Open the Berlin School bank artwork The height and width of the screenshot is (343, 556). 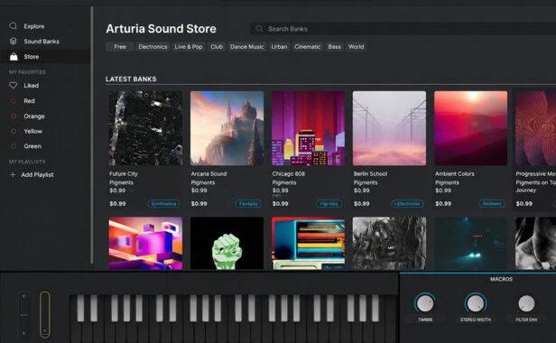389,128
